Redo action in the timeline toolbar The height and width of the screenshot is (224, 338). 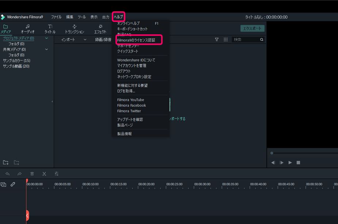click(20, 174)
